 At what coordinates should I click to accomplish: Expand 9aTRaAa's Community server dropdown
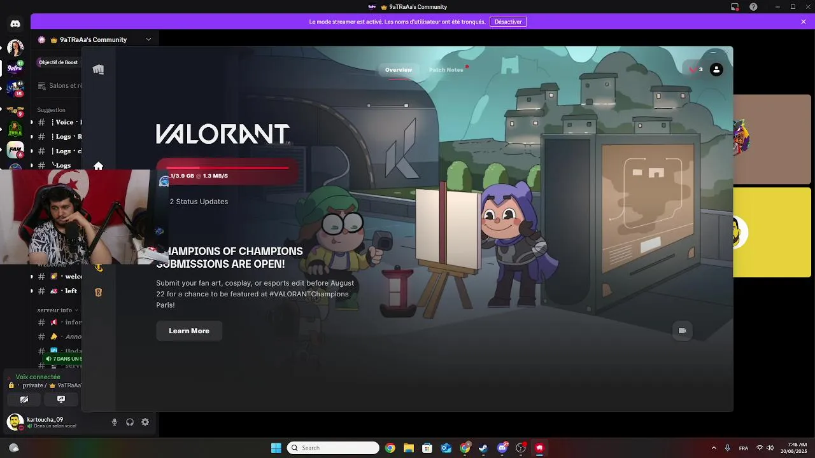[x=148, y=39]
